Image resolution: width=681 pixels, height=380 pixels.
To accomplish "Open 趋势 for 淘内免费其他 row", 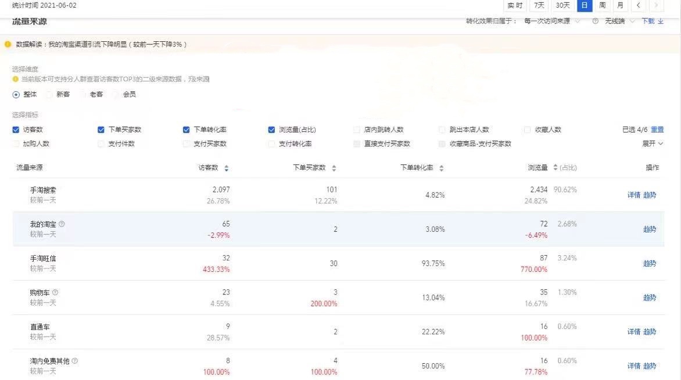I will (x=649, y=366).
